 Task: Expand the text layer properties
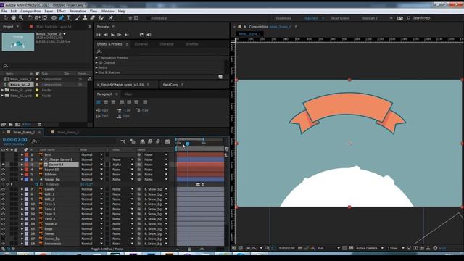22,154
